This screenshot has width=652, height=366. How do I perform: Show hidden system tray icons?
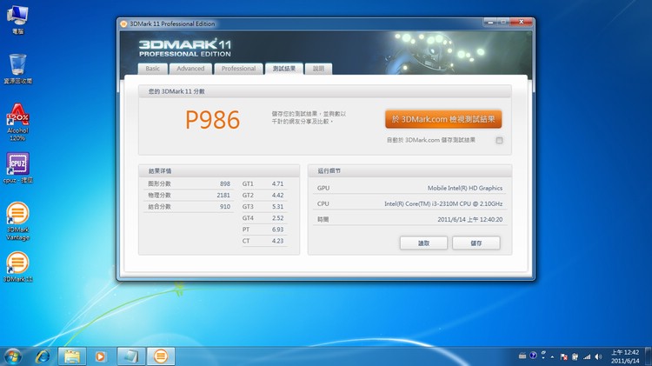click(552, 356)
